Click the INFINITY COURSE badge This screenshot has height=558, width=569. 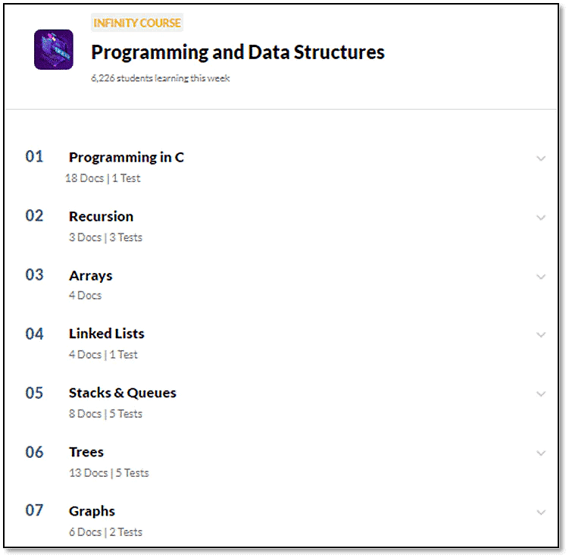[x=137, y=23]
